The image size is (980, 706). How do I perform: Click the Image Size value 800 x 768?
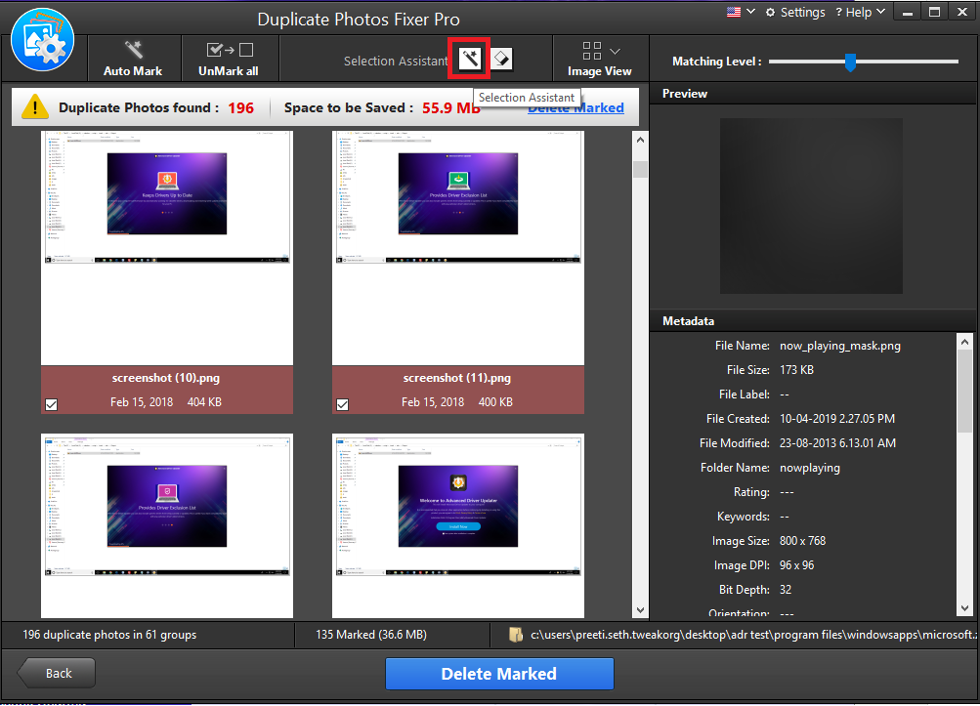(x=802, y=541)
